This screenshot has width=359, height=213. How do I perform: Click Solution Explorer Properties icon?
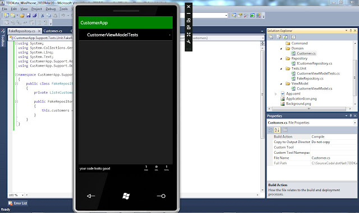[x=271, y=37]
